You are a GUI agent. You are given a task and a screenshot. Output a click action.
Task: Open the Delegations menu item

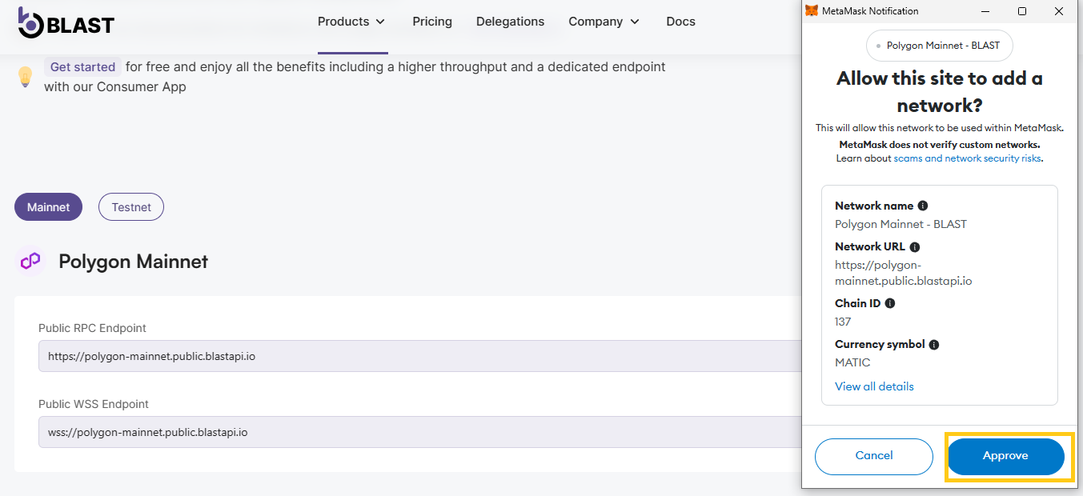[x=510, y=22]
